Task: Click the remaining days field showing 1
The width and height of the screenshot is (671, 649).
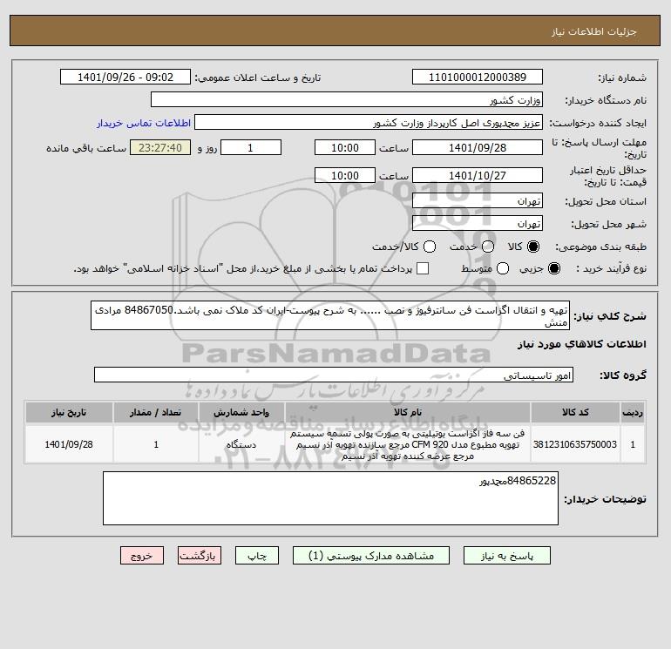Action: 251,148
